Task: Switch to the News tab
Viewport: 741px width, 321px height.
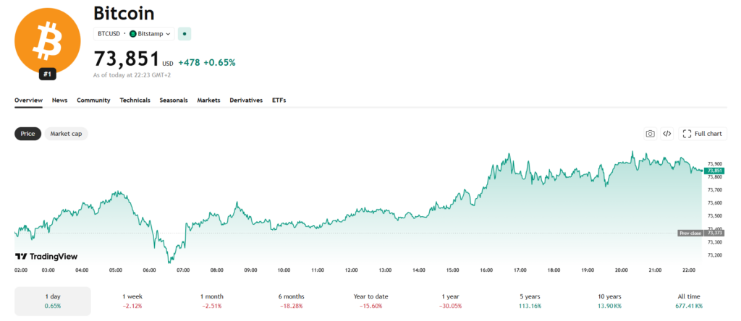Action: (59, 100)
